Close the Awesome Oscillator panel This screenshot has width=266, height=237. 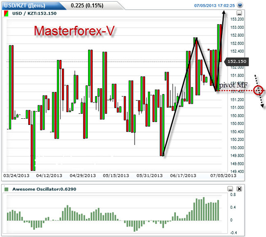[239, 189]
